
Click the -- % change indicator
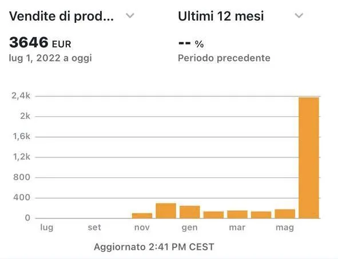coord(191,43)
